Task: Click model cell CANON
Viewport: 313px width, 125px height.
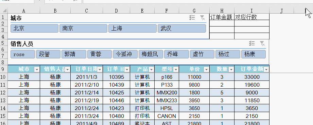Action: pos(167,116)
